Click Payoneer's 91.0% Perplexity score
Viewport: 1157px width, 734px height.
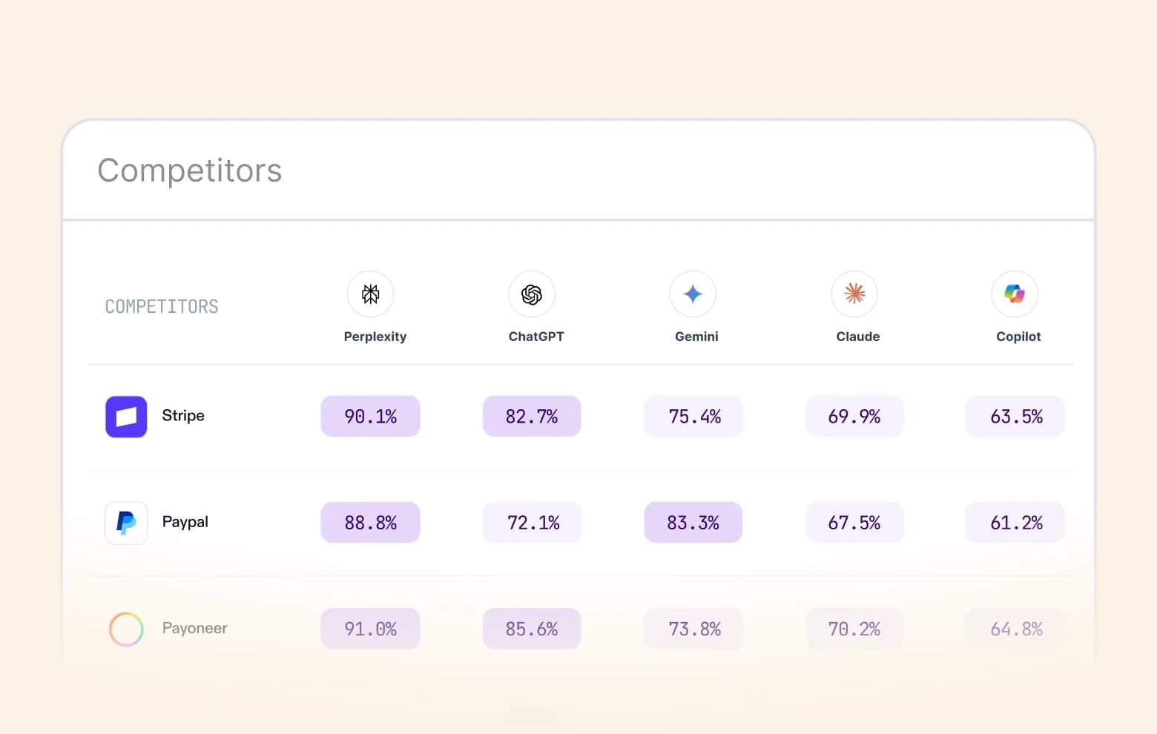371,629
